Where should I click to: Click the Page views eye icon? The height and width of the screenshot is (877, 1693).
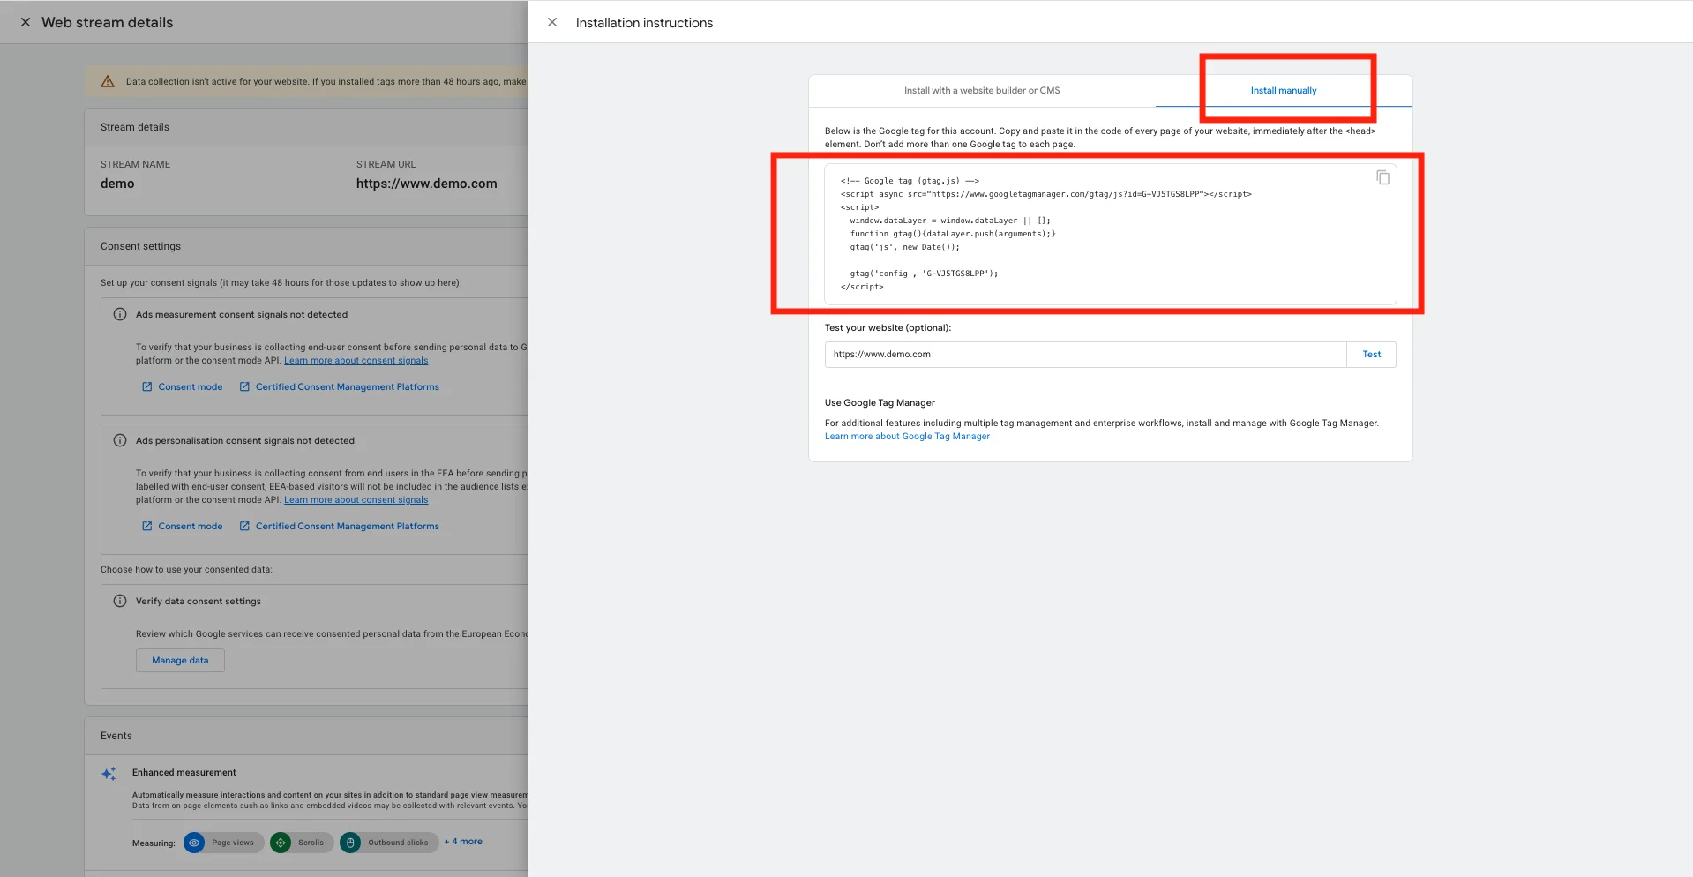[x=194, y=843]
